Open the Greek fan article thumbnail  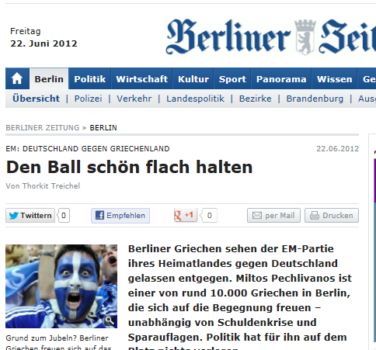pos(61,286)
